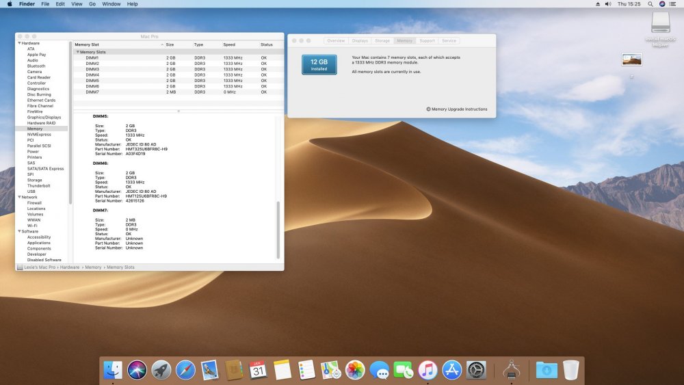The image size is (684, 385).
Task: Open Calendar icon showing 31
Action: (x=258, y=370)
